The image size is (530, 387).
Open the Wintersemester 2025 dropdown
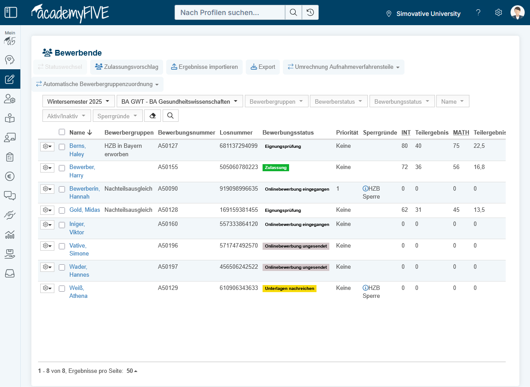(79, 101)
